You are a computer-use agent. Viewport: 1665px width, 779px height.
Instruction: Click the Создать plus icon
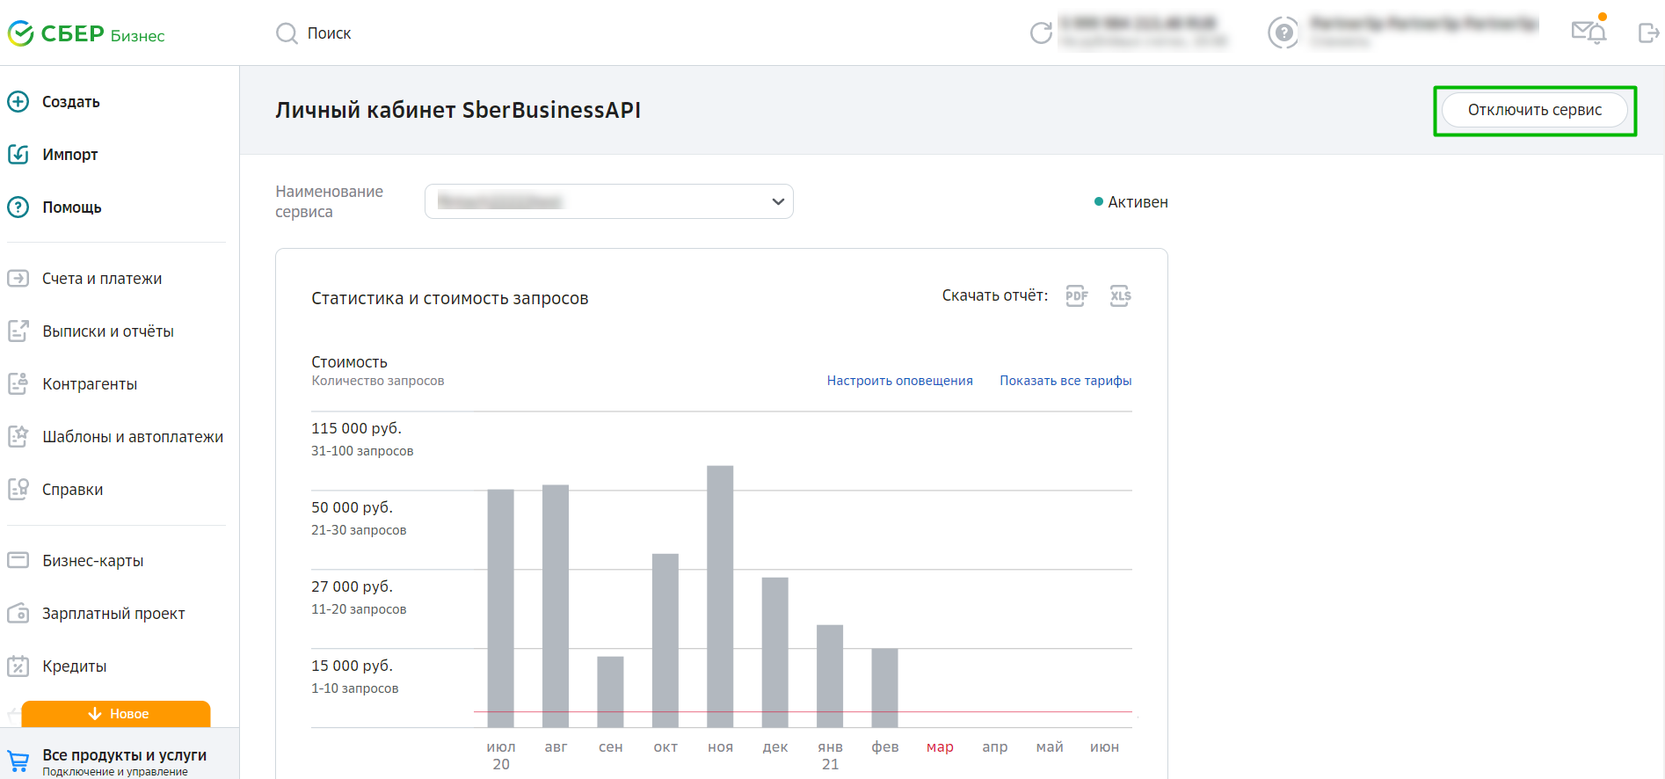pos(18,102)
